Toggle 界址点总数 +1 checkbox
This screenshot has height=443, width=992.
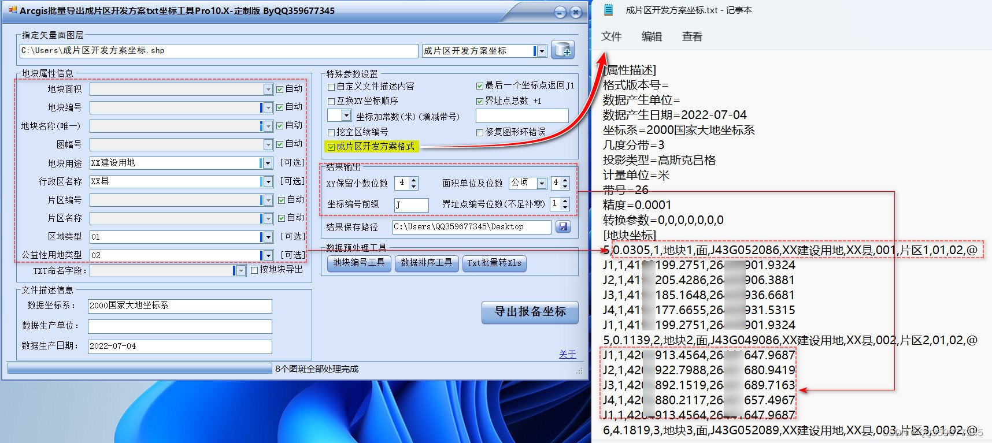point(480,101)
